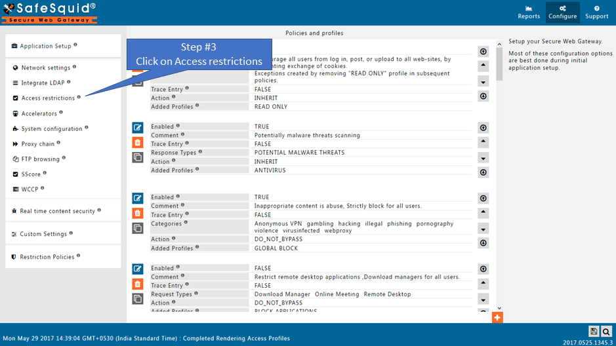This screenshot has height=346, width=616.
Task: Click the save configuration icon
Action: coord(594,332)
